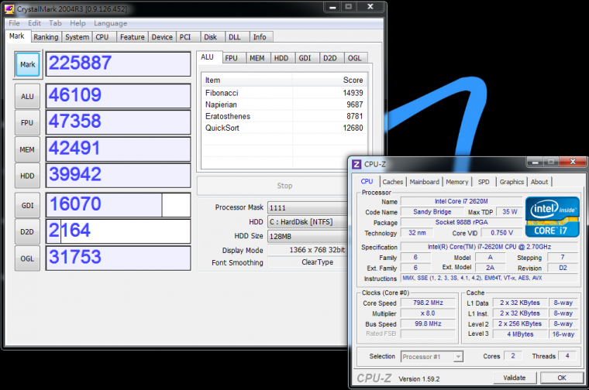The width and height of the screenshot is (589, 390).
Task: Open the File menu in CrystalMark
Action: pos(14,23)
